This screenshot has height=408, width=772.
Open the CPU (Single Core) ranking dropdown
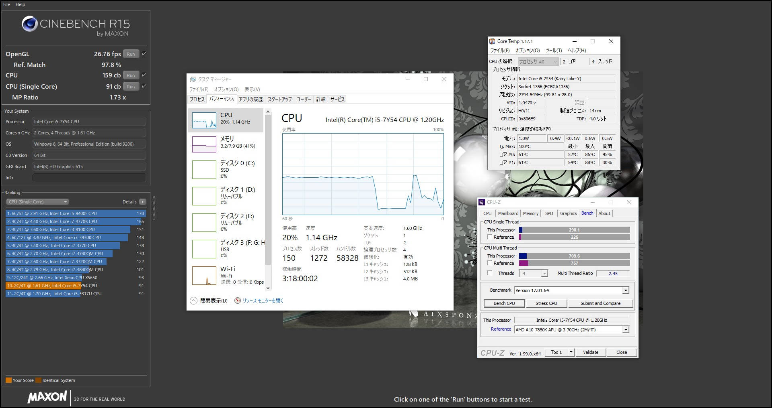click(37, 202)
